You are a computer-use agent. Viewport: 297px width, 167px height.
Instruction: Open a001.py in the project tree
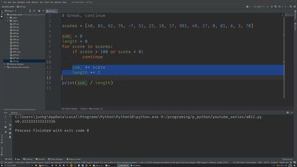click(14, 24)
